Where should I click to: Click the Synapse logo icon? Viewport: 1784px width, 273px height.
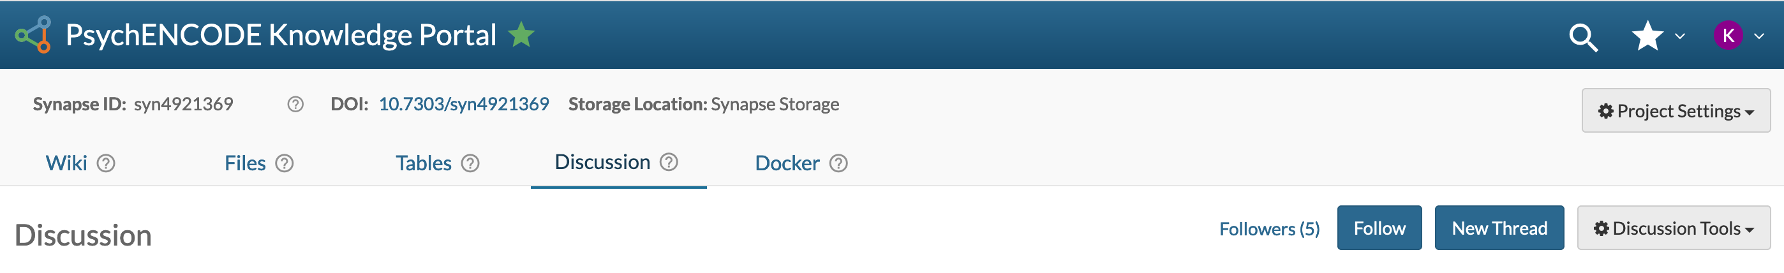(x=33, y=34)
